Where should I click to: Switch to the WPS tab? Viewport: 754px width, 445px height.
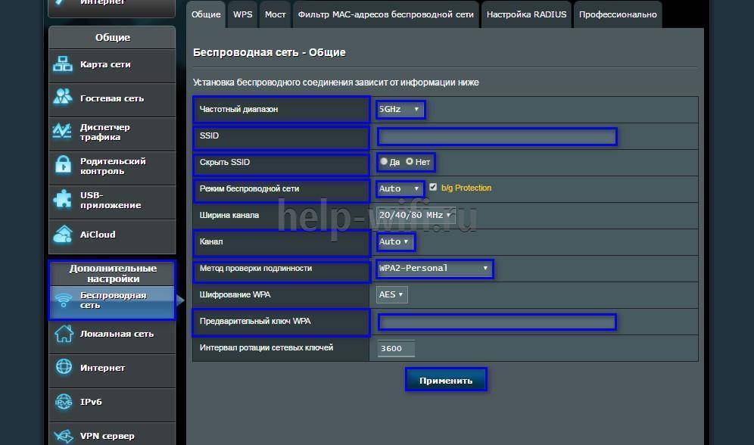243,14
